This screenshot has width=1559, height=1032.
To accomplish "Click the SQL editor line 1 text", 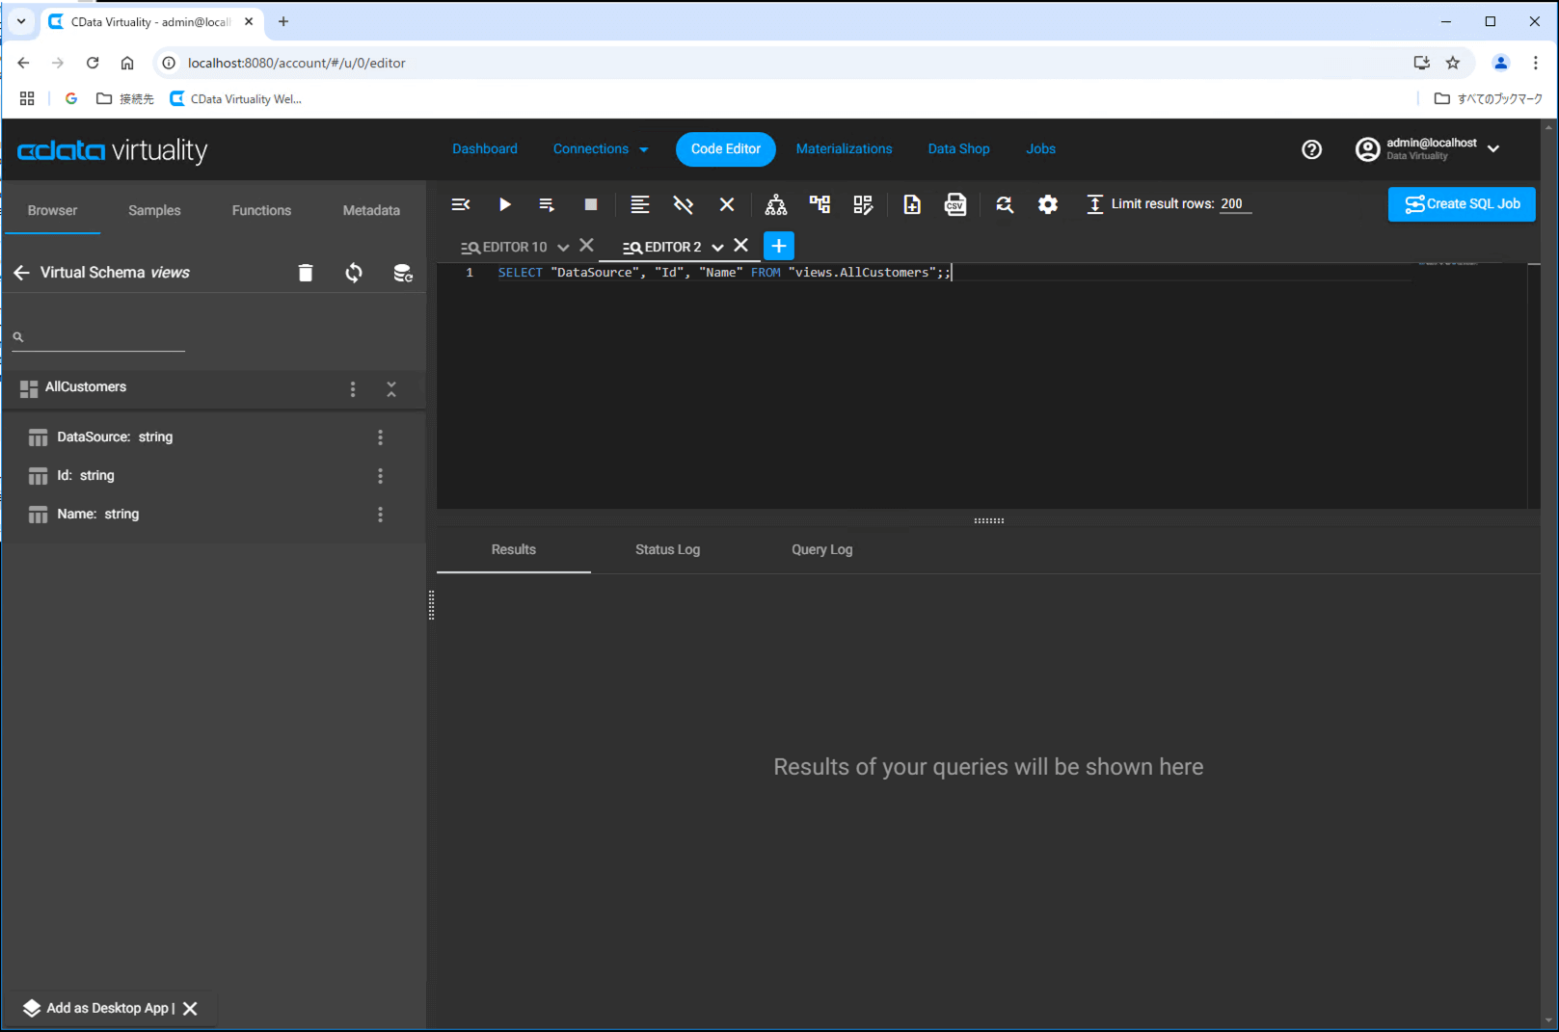I will [x=724, y=273].
